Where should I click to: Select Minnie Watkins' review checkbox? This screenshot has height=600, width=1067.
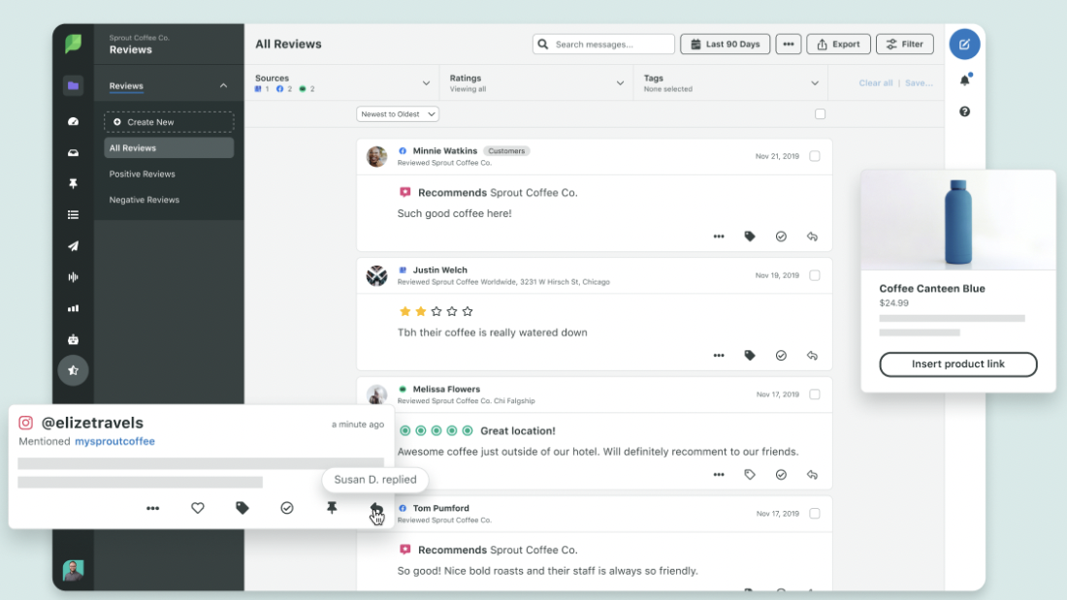(x=815, y=156)
